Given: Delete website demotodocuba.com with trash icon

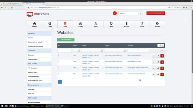Looking at the screenshot, I should (162, 62).
